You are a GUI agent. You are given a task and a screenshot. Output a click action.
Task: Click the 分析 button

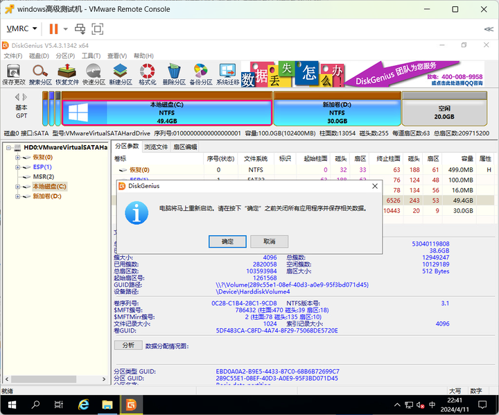coord(128,345)
